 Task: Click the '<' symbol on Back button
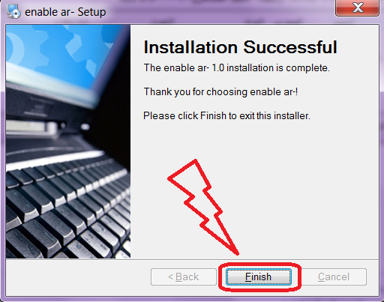coord(170,277)
